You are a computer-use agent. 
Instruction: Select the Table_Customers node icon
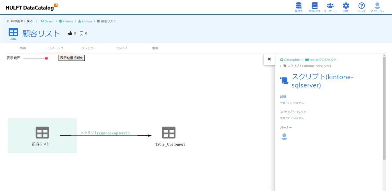(x=169, y=132)
